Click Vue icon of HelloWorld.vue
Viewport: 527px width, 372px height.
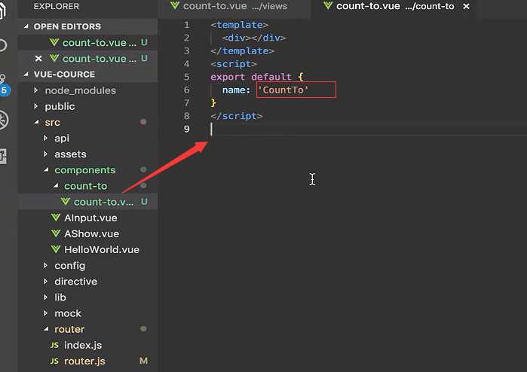[56, 249]
